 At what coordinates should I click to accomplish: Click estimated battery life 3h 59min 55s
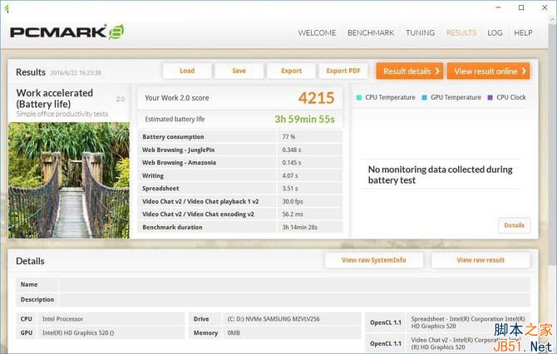tap(304, 120)
